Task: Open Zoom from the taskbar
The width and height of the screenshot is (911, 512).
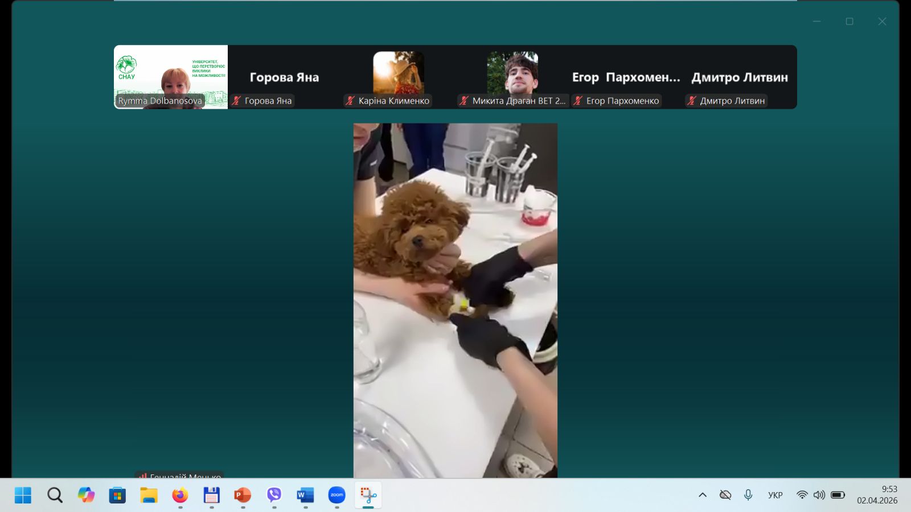Action: pos(337,495)
